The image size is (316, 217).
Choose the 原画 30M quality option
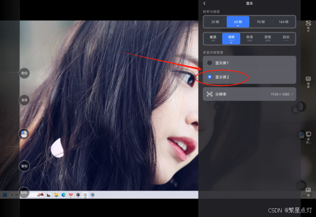pyautogui.click(x=268, y=38)
